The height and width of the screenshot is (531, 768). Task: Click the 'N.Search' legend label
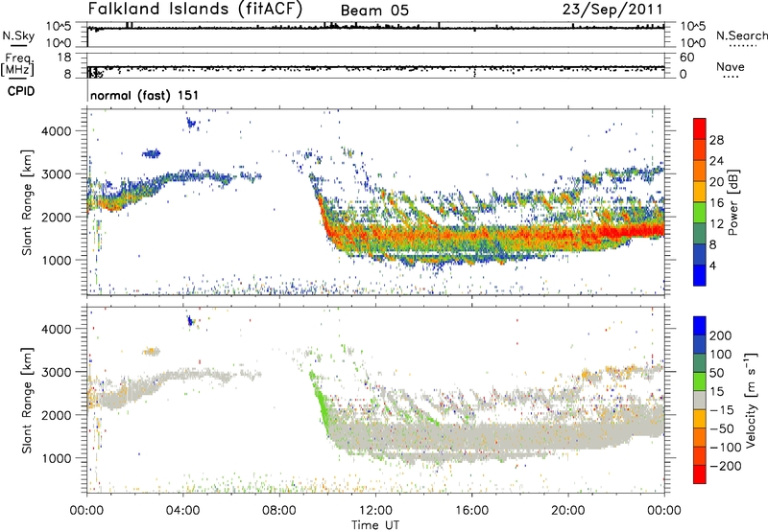click(x=741, y=35)
